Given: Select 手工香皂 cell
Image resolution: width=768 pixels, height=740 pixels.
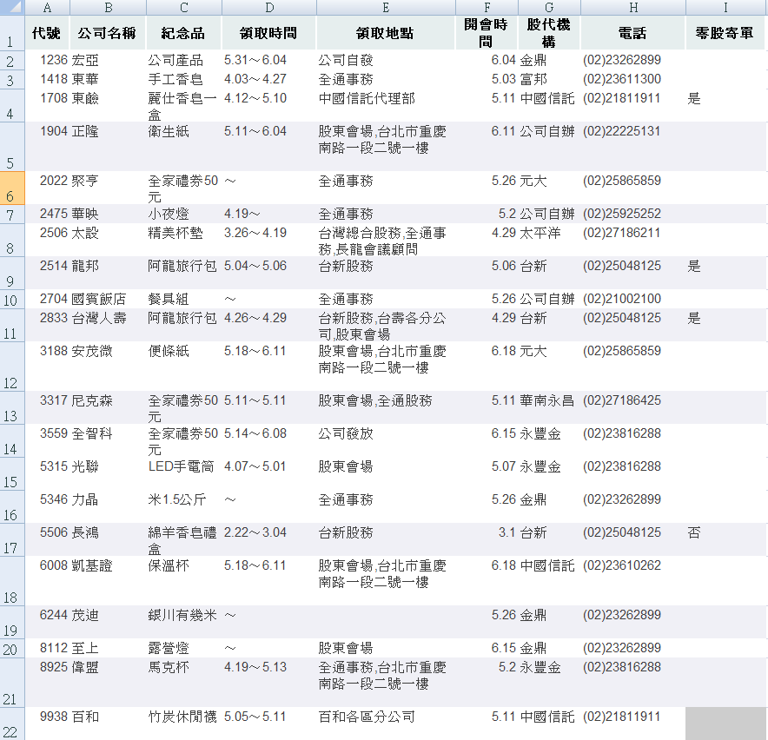Looking at the screenshot, I should pyautogui.click(x=183, y=79).
